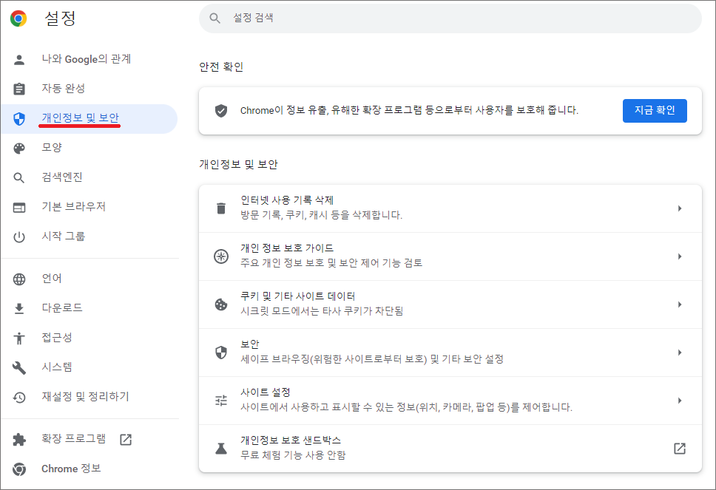This screenshot has width=716, height=490.
Task: Click the 쿠키 및 기타 사이트 데이터 title
Action: [x=298, y=296]
